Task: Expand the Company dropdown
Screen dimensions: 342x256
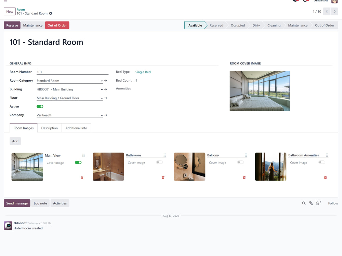Action: [102, 115]
